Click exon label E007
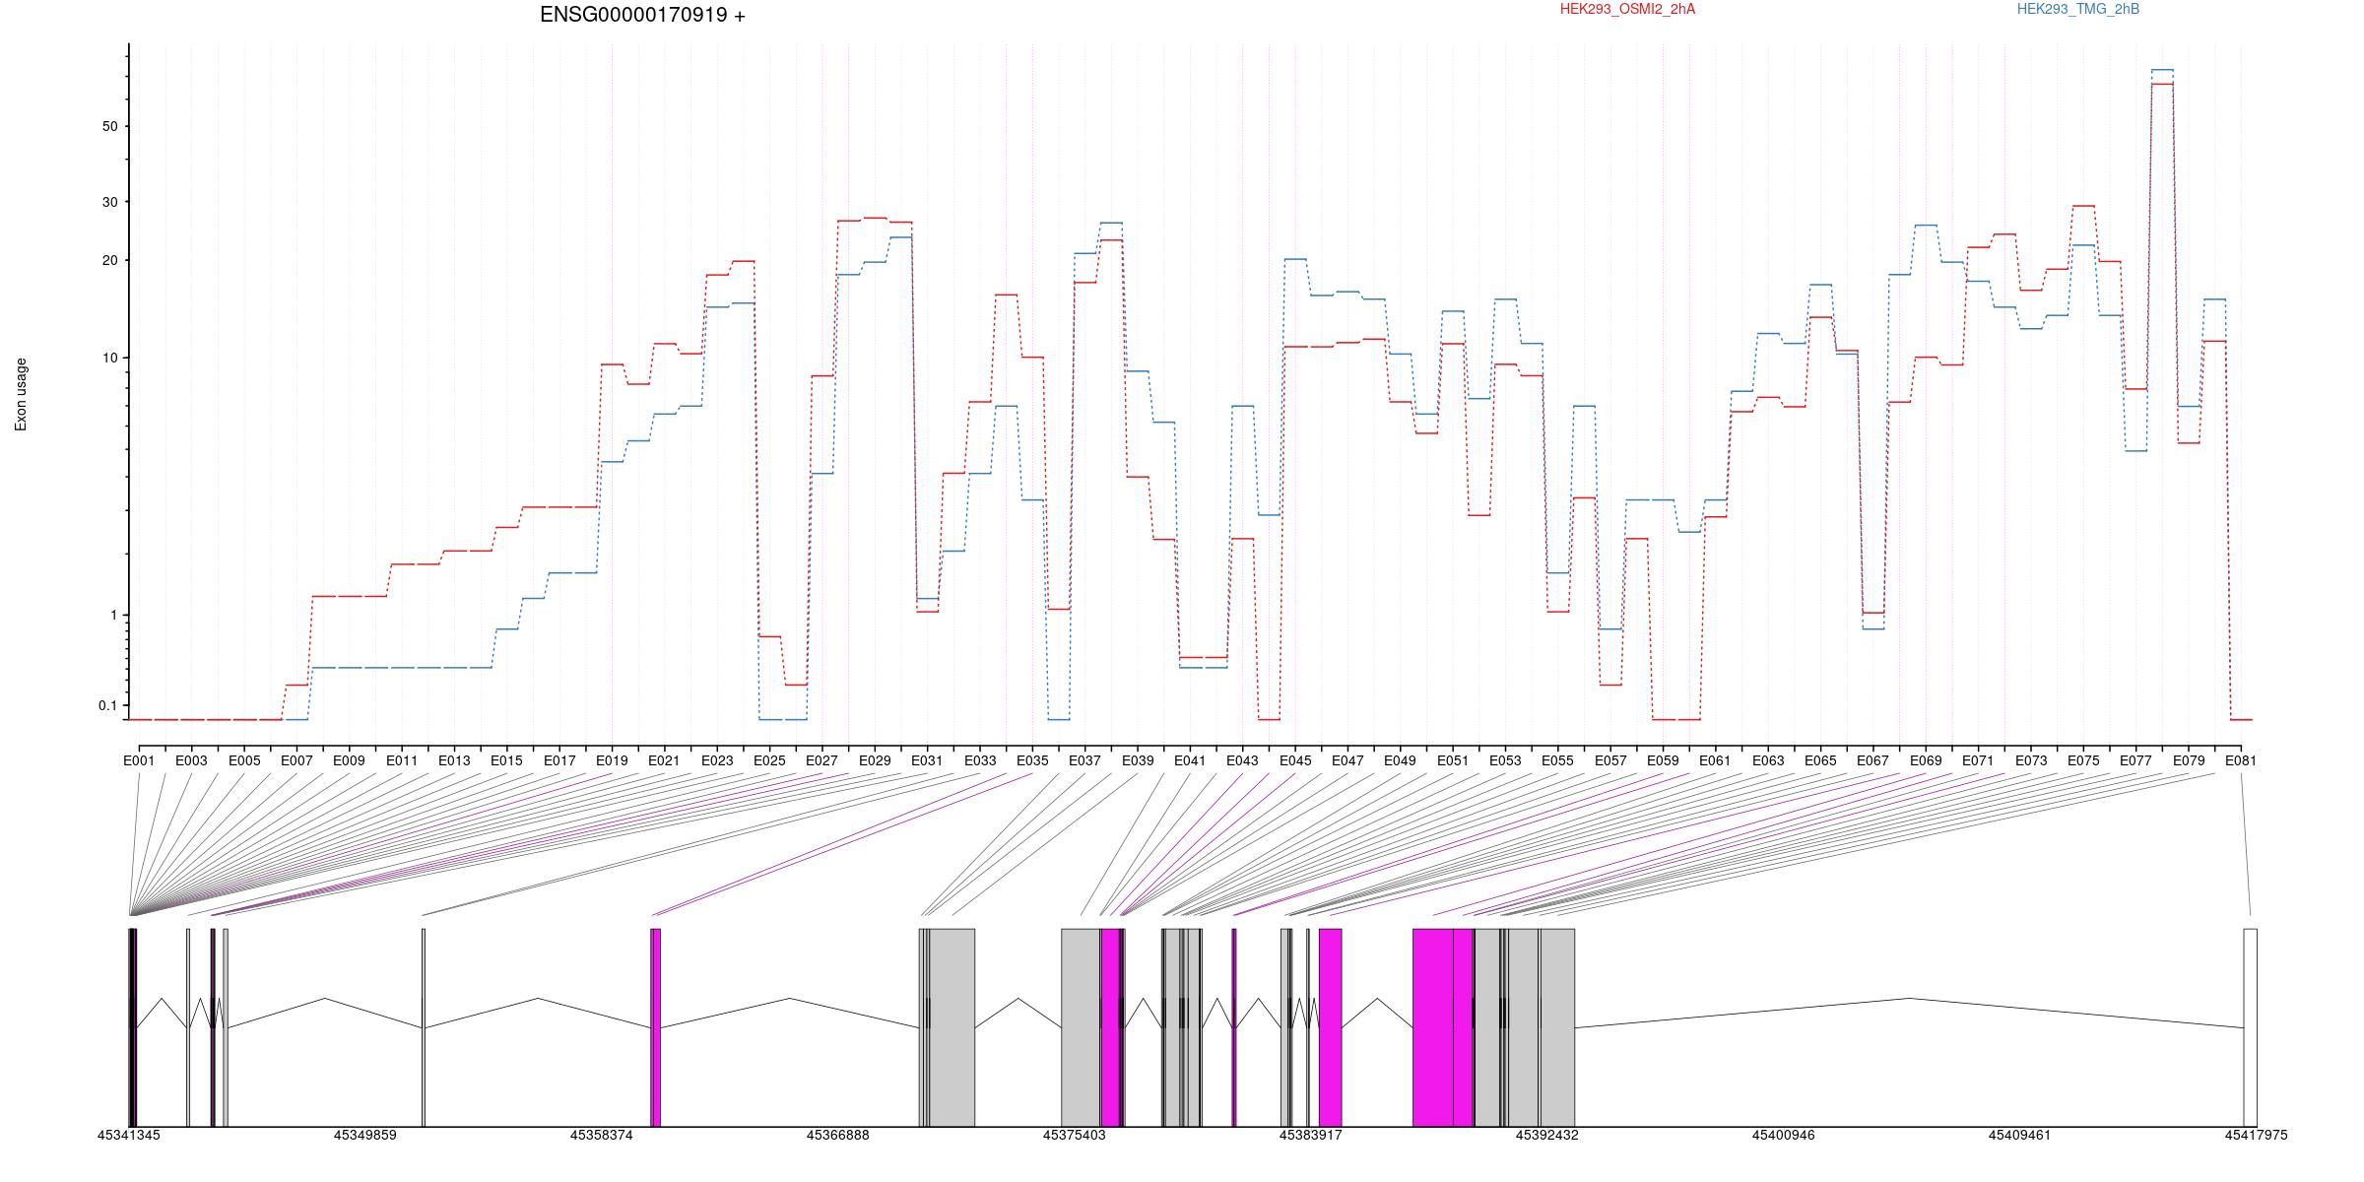Viewport: 2364px width, 1182px height. click(x=296, y=760)
